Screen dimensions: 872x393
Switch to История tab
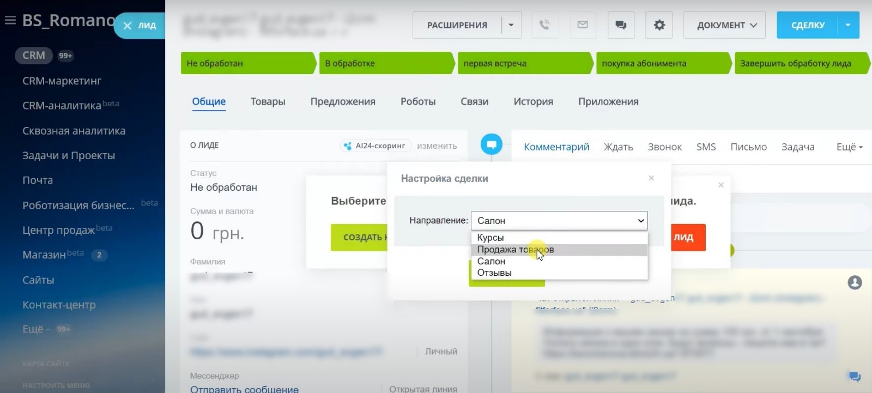coord(533,101)
